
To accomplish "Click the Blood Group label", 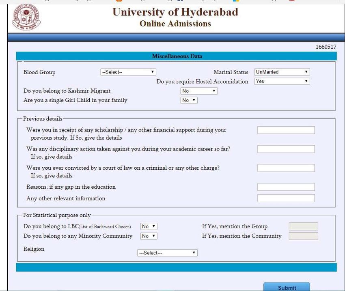I will [x=39, y=72].
